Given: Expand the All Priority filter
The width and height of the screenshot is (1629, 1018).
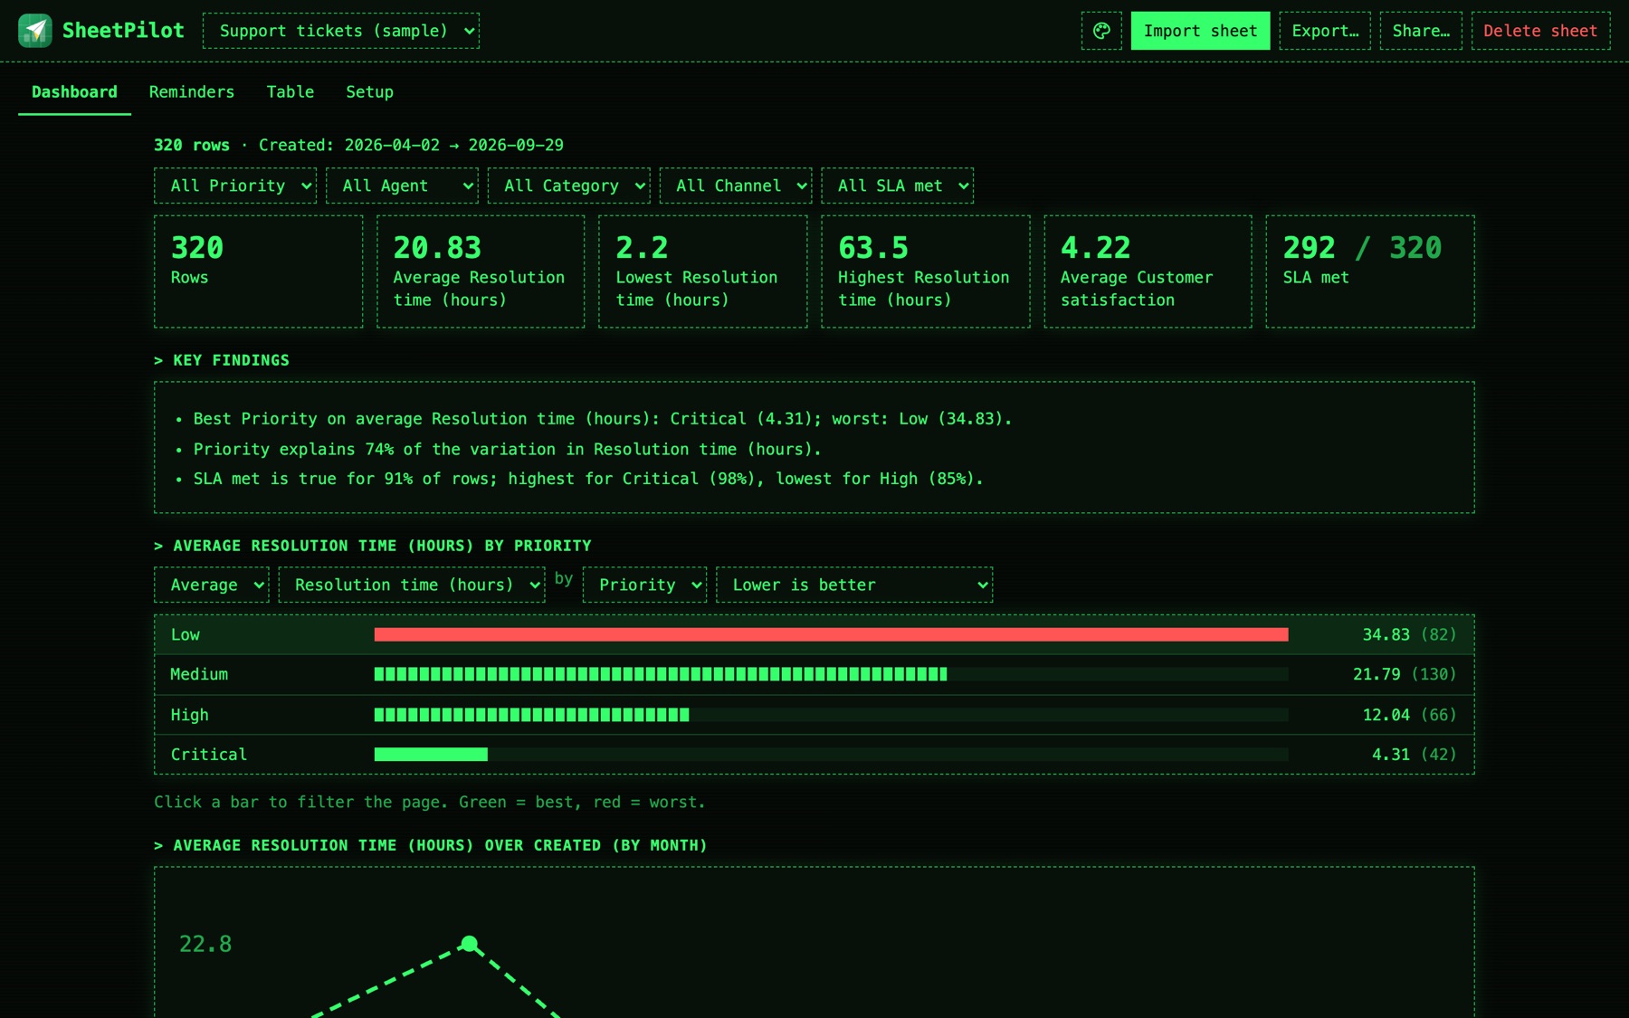Looking at the screenshot, I should 235,186.
